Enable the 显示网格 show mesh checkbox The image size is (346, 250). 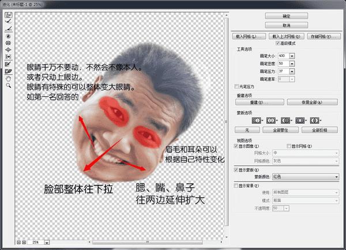click(x=289, y=146)
